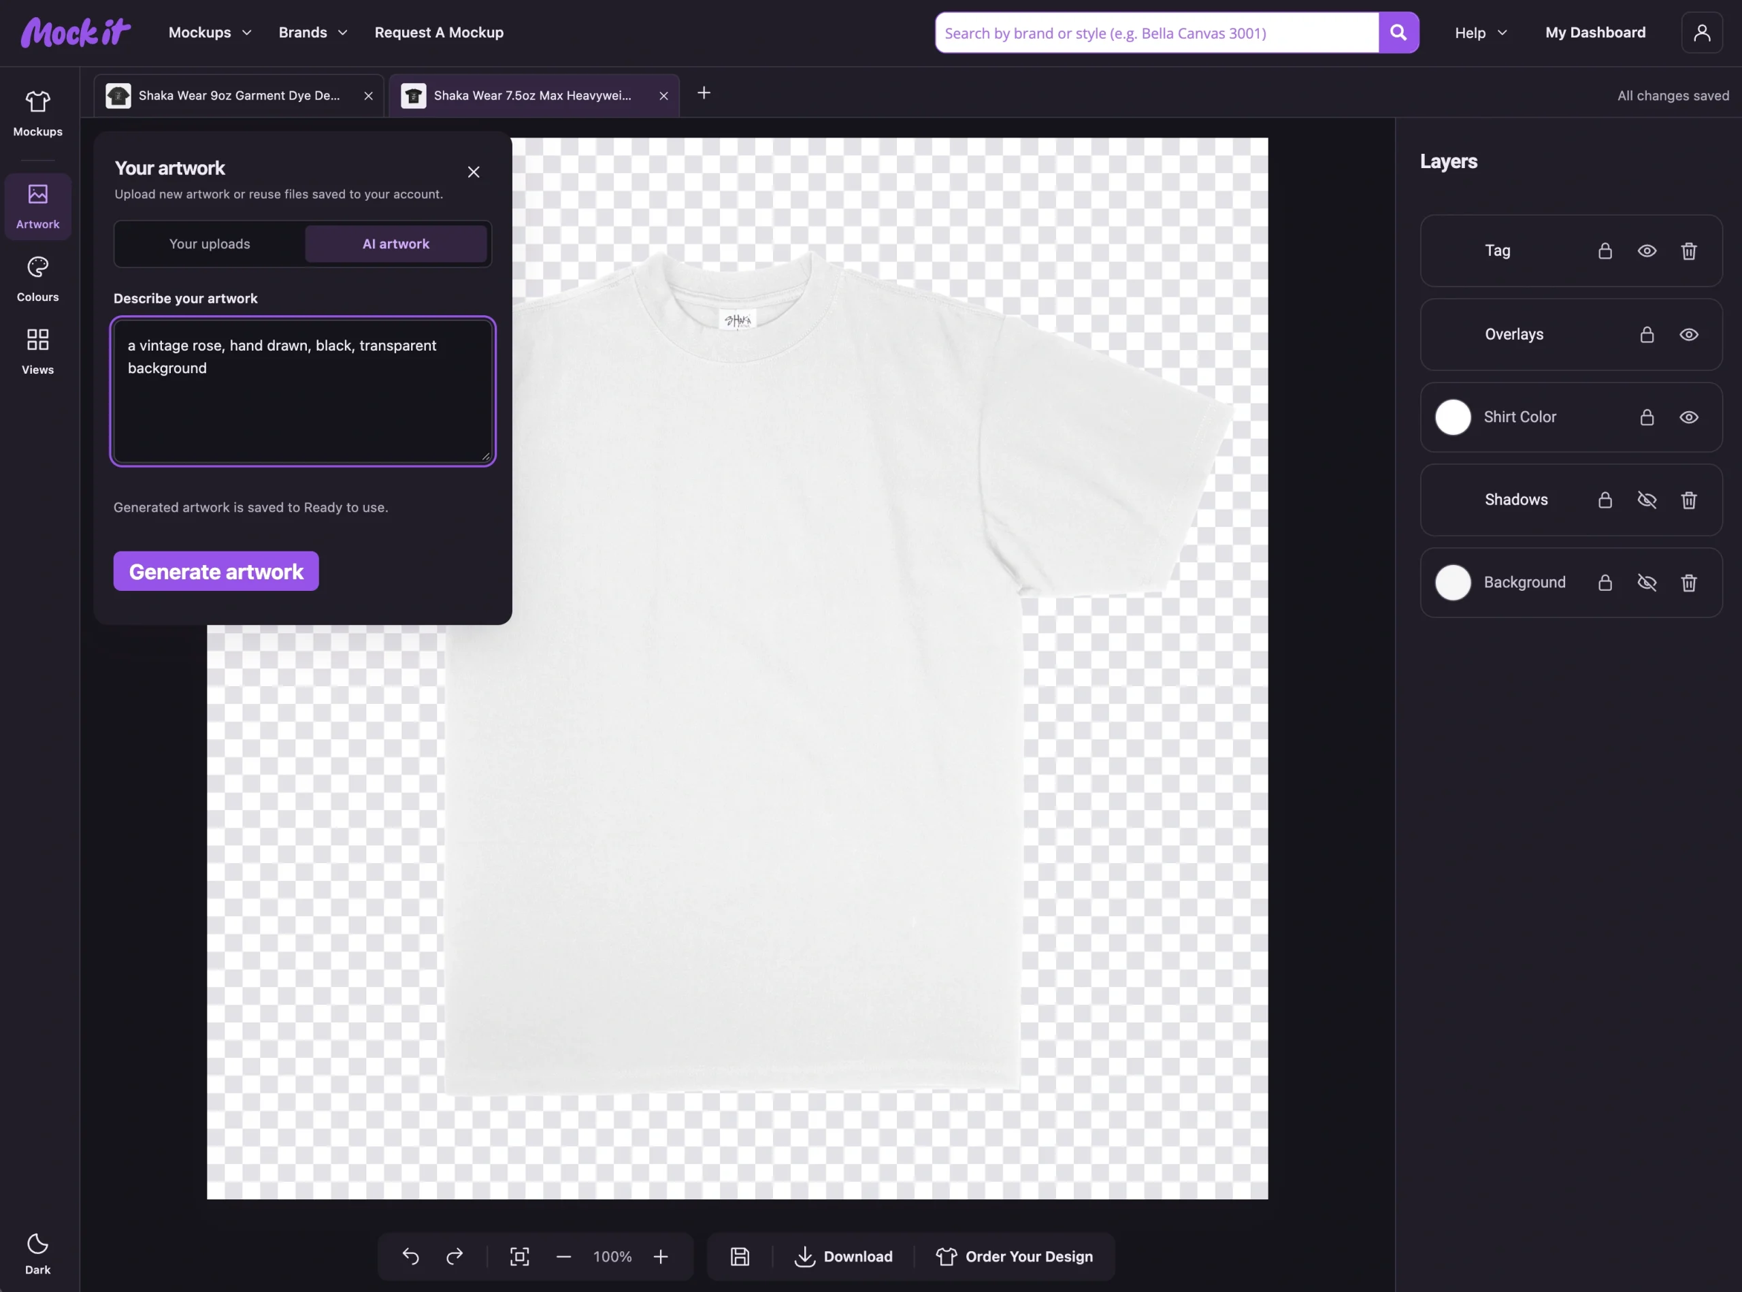Click the purple search magnifier button
1742x1292 pixels.
click(x=1398, y=32)
